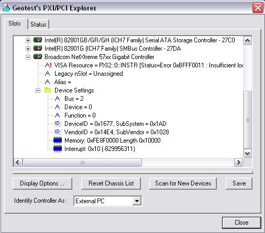This screenshot has height=233, width=265.
Task: Click the card icon beside Broadcom NetXtreme Controller
Action: coord(38,56)
